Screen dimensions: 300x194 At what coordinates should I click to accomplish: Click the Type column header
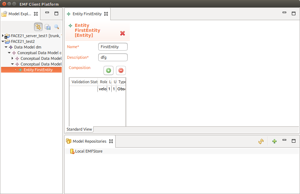[121, 82]
